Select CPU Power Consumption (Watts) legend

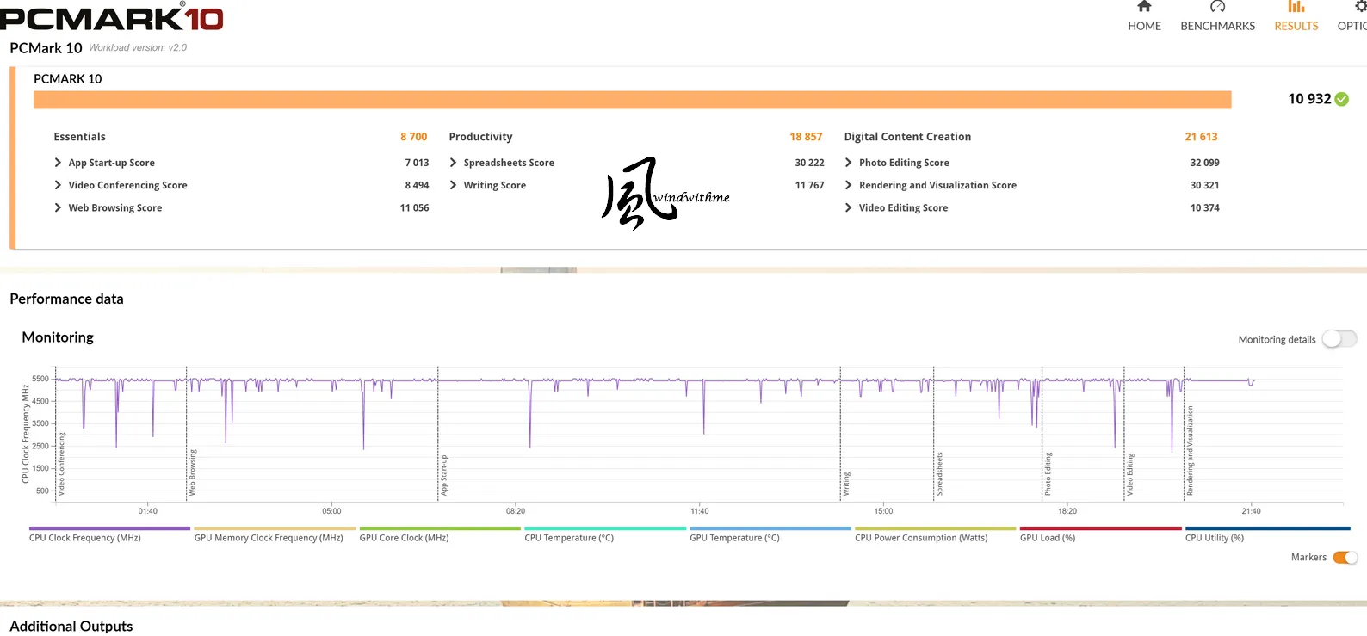(921, 538)
